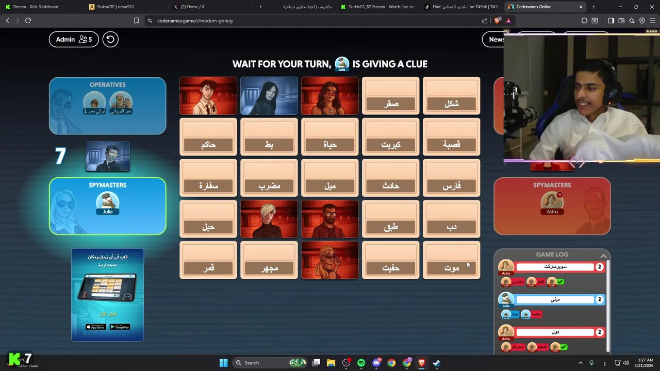660x371 pixels.
Task: Open the browser main menu
Action: point(652,21)
